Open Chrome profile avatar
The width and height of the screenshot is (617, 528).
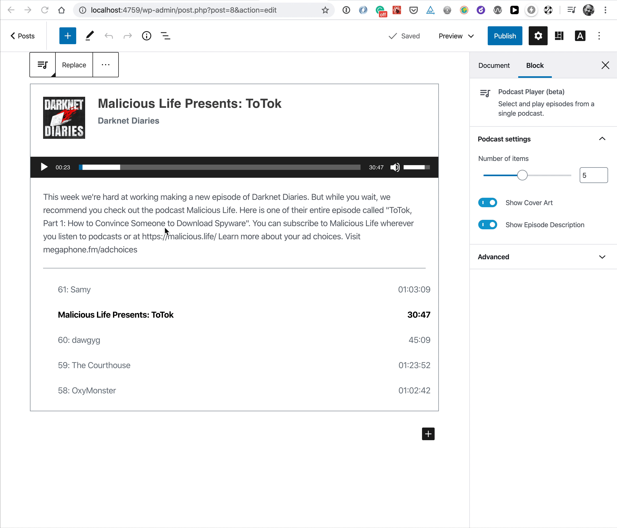(588, 10)
